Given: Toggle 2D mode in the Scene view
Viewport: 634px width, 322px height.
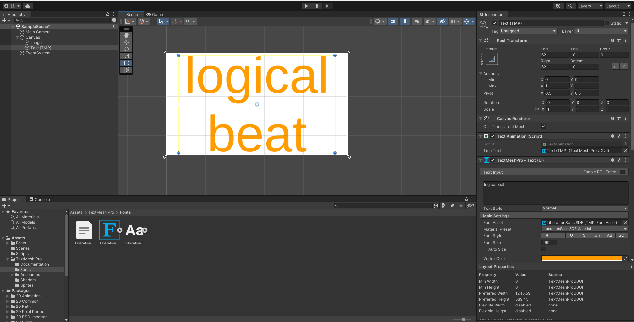Looking at the screenshot, I should coord(393,21).
